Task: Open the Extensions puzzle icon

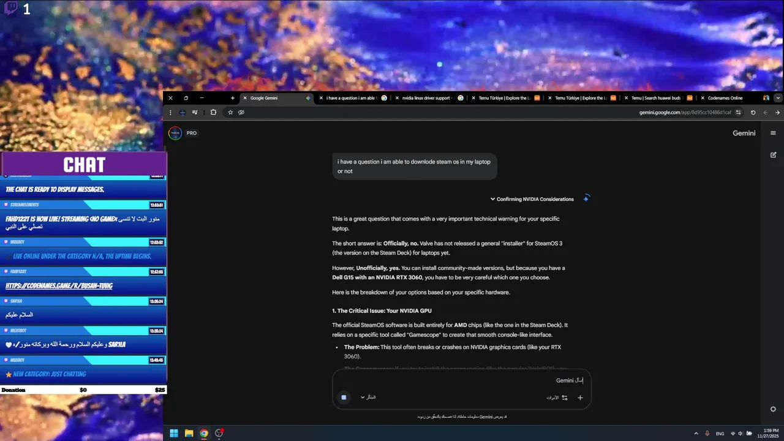Action: (x=213, y=113)
